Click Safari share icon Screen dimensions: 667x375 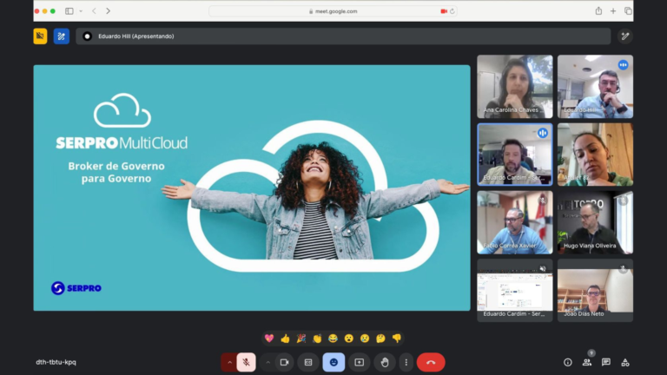(x=598, y=11)
